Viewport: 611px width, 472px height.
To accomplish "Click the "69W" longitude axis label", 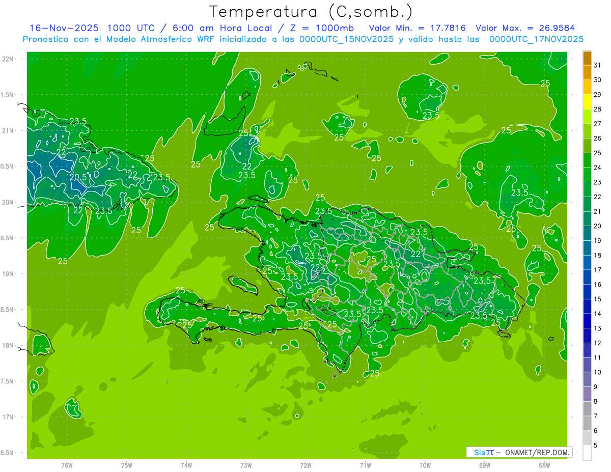I will [x=485, y=465].
